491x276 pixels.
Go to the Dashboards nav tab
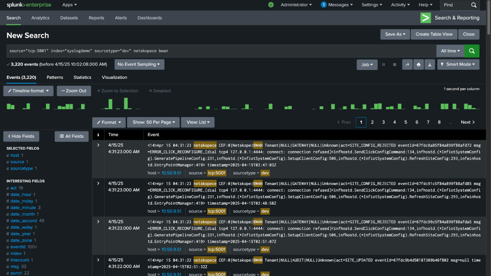pyautogui.click(x=150, y=18)
